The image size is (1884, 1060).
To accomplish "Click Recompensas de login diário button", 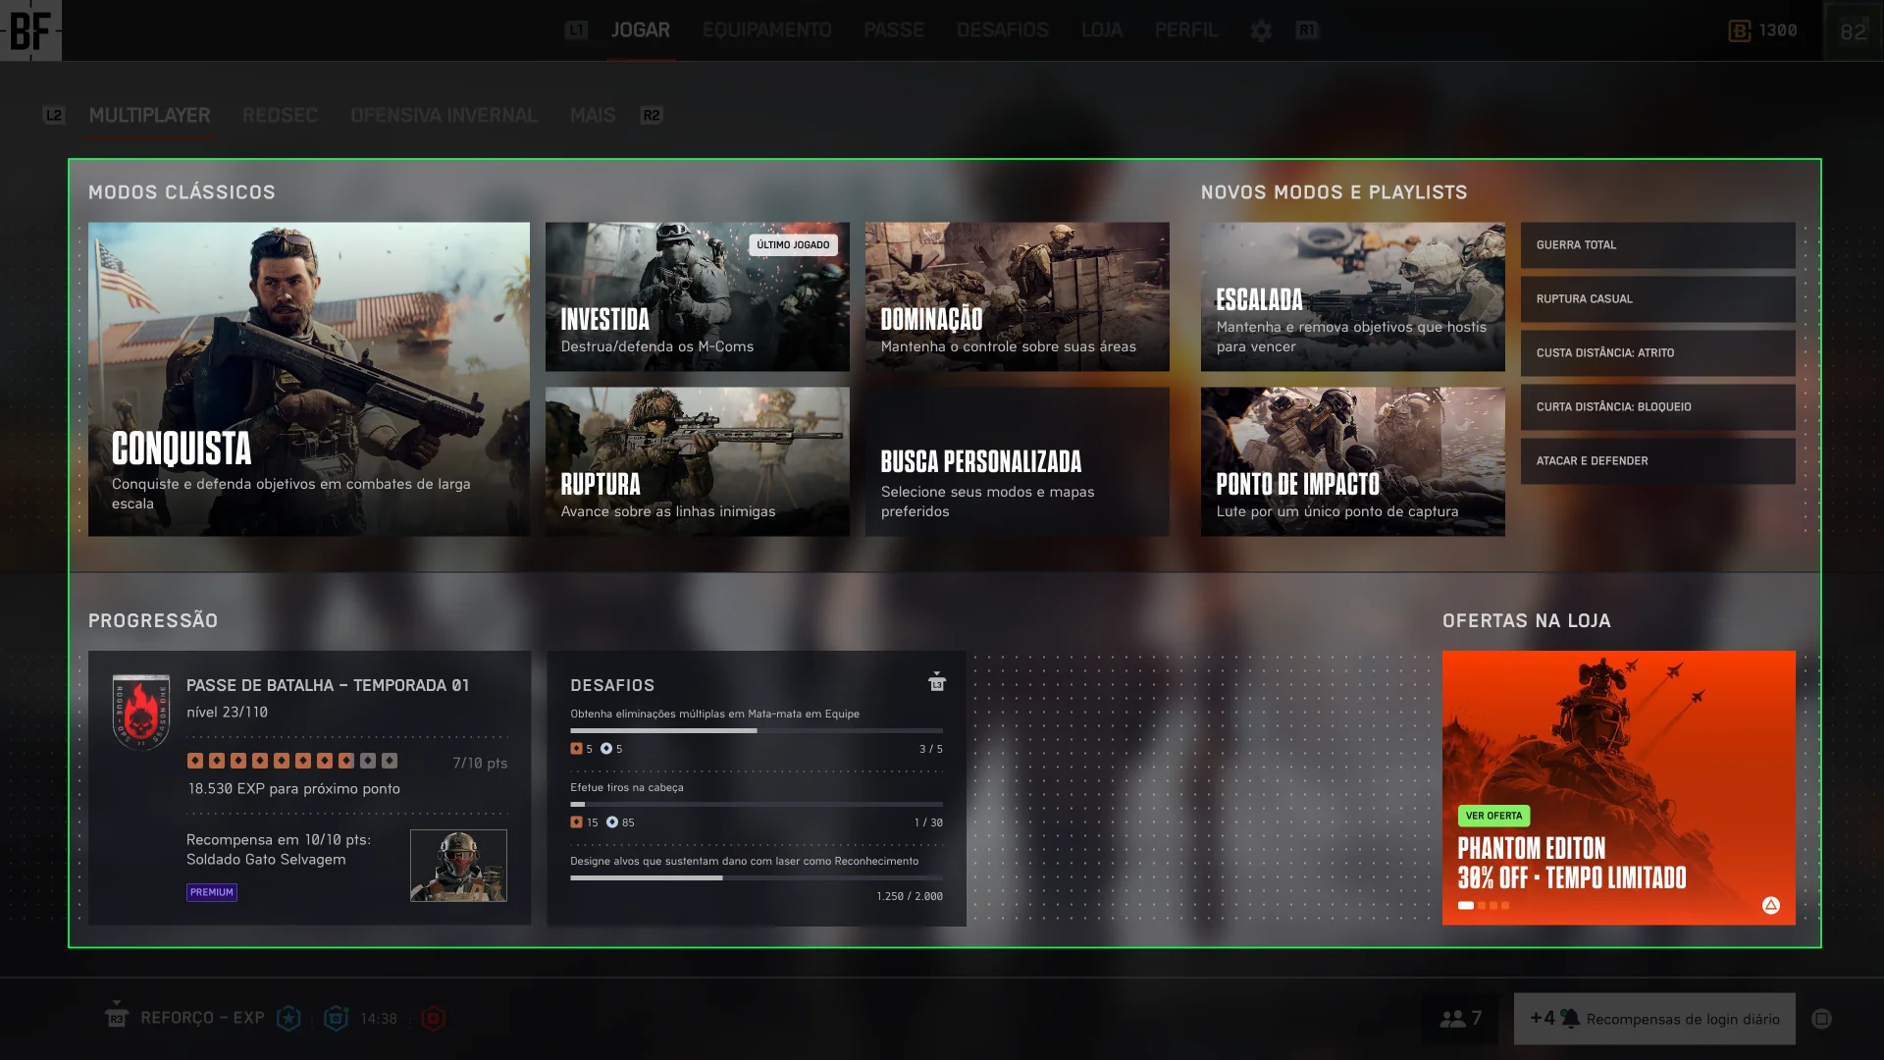I will pyautogui.click(x=1654, y=1019).
